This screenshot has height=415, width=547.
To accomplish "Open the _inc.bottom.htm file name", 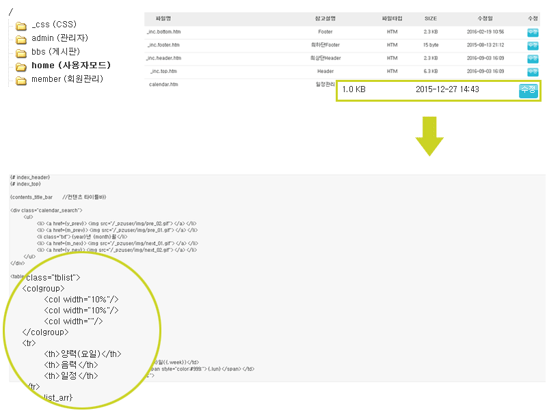I will click(x=163, y=32).
